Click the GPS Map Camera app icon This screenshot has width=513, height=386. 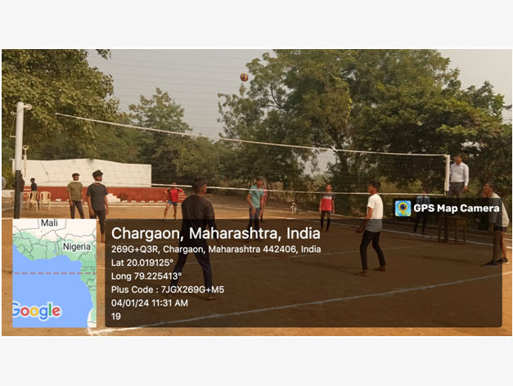tap(403, 209)
